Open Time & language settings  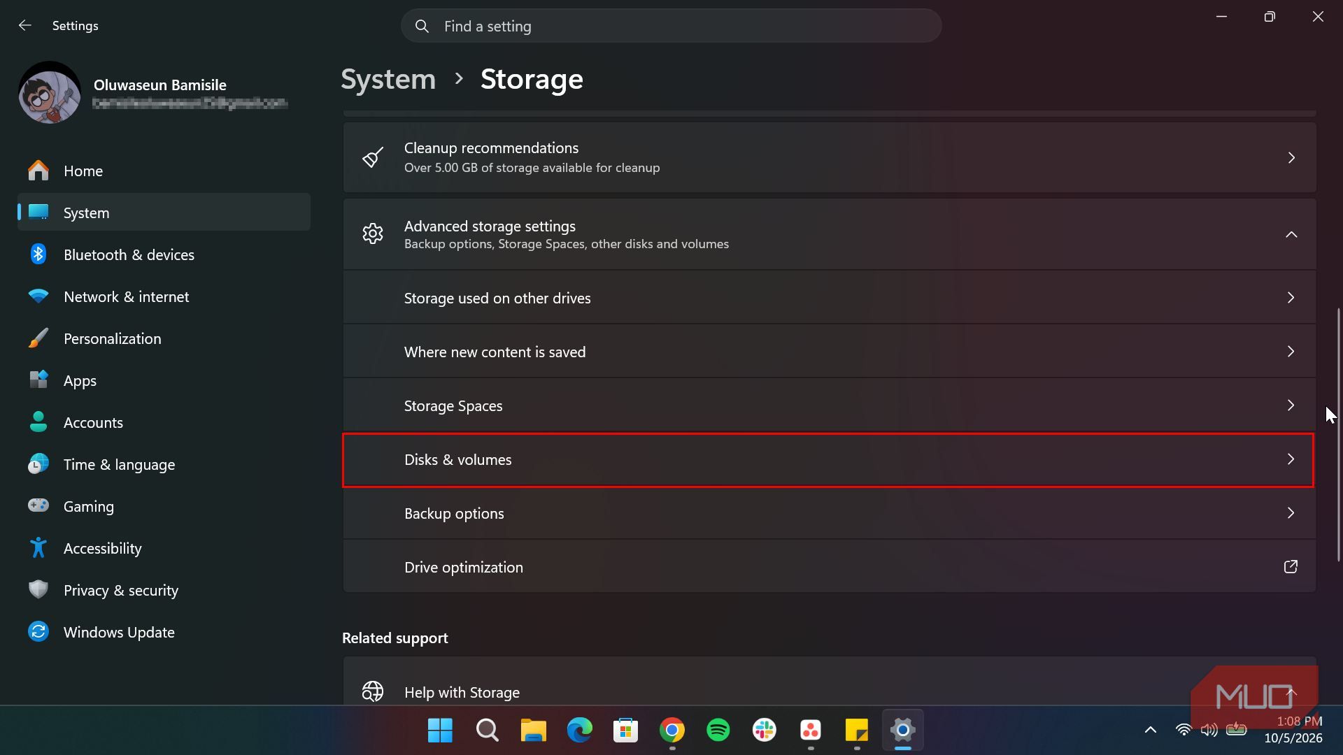[x=164, y=464]
